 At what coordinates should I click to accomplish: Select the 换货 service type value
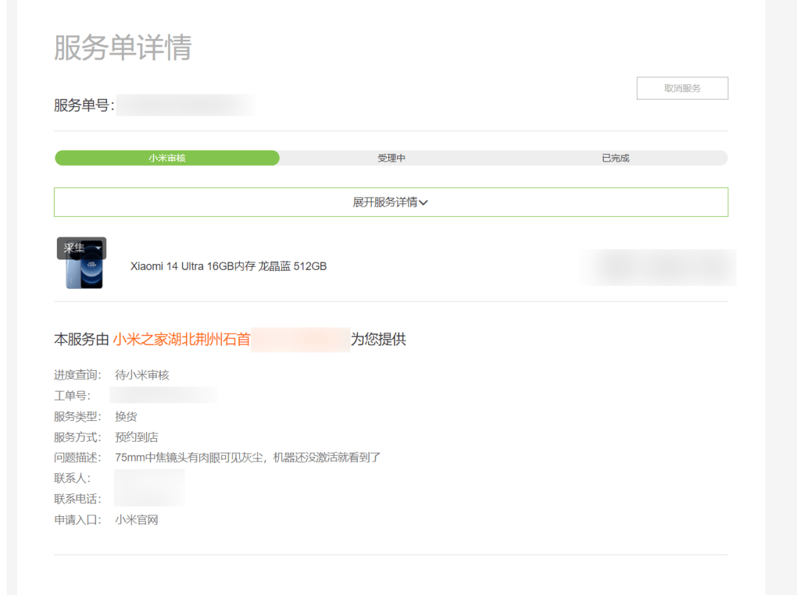point(126,417)
